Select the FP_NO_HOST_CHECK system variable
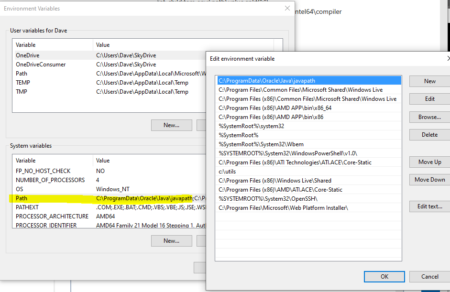The image size is (450, 292). pyautogui.click(x=43, y=171)
